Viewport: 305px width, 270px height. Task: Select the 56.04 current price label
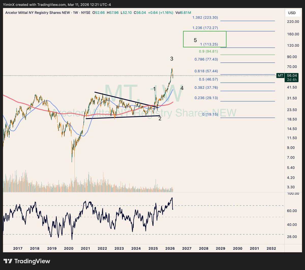(x=292, y=76)
